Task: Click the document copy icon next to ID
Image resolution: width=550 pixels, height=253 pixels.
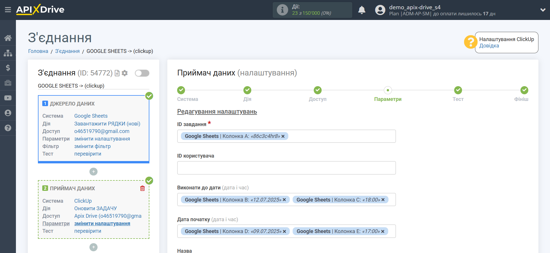Action: point(117,73)
